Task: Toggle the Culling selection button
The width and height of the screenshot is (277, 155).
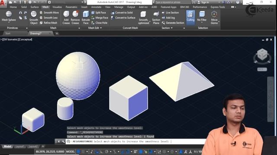Action: pyautogui.click(x=190, y=17)
